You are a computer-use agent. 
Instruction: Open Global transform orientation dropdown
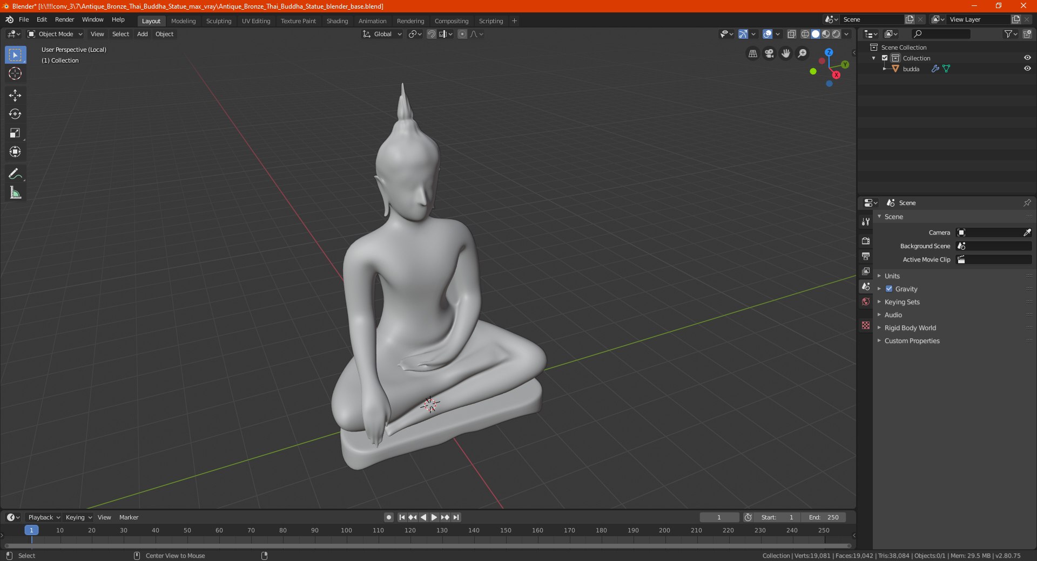point(382,34)
